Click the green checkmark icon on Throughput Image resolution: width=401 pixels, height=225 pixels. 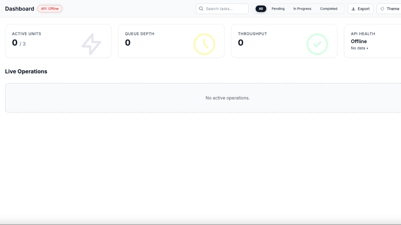click(x=317, y=44)
